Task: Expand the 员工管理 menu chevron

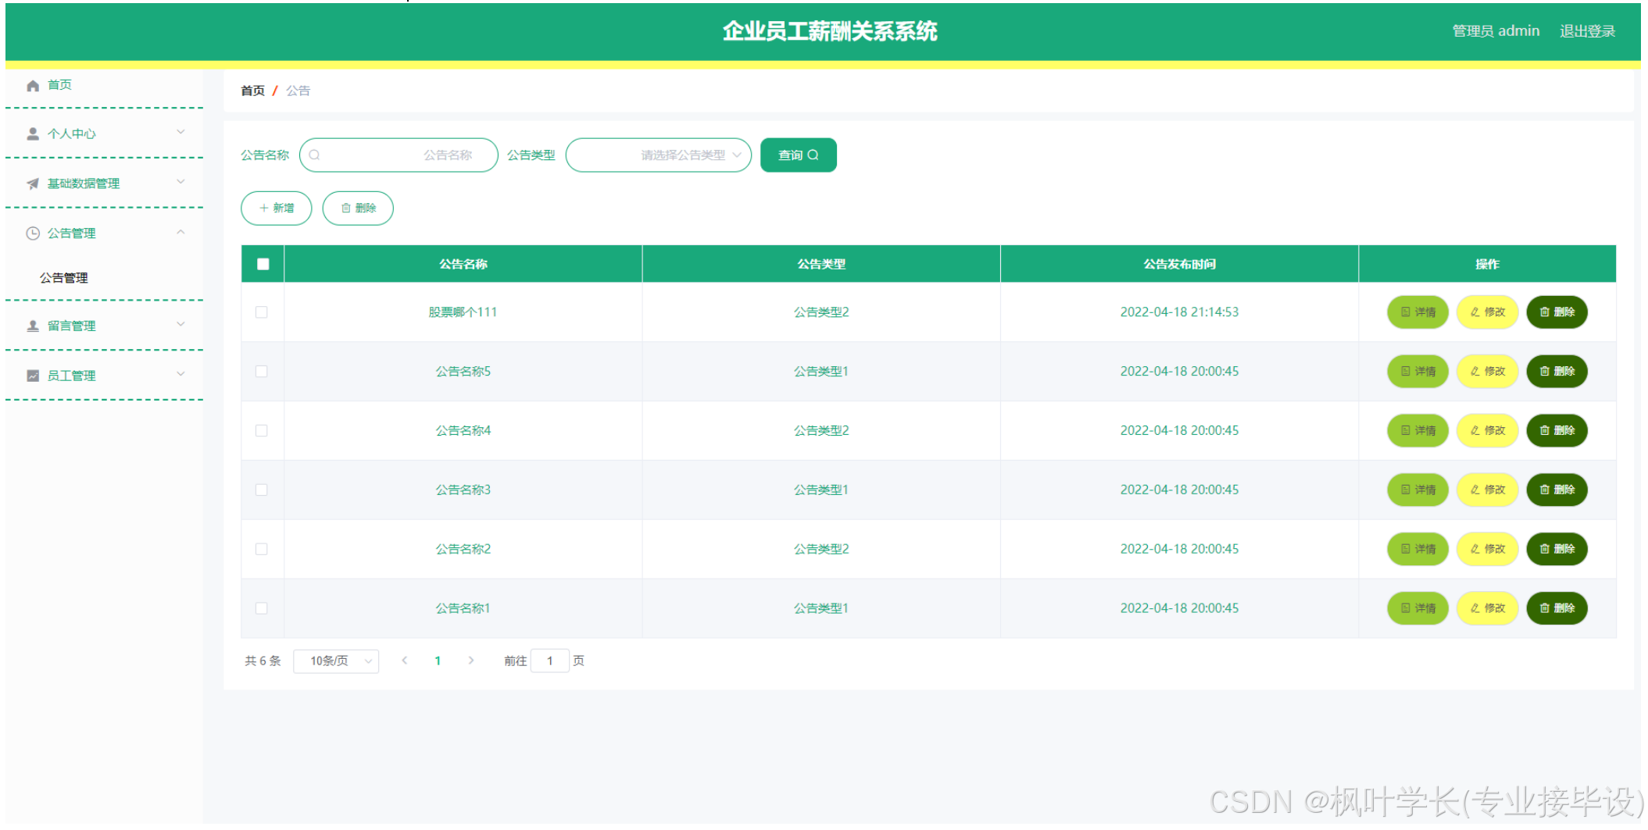Action: (x=181, y=374)
